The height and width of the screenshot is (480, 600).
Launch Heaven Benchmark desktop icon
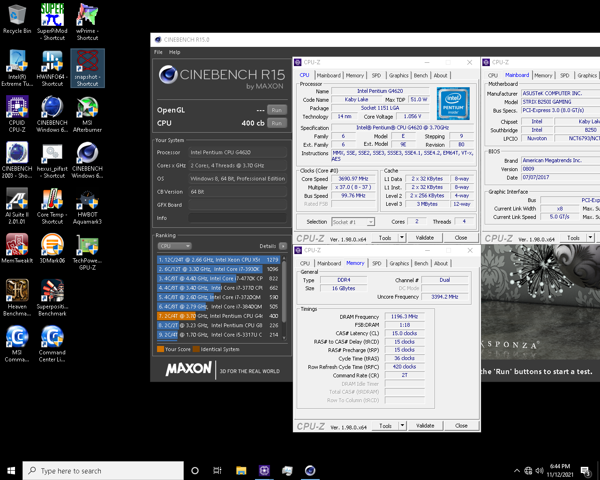17,298
